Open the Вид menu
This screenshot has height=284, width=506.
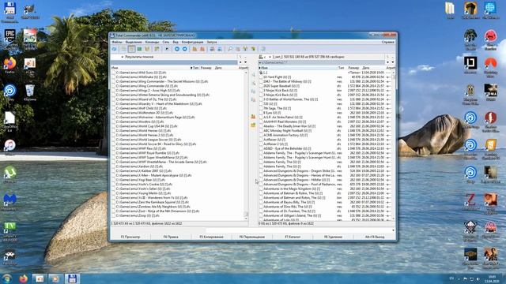[176, 42]
